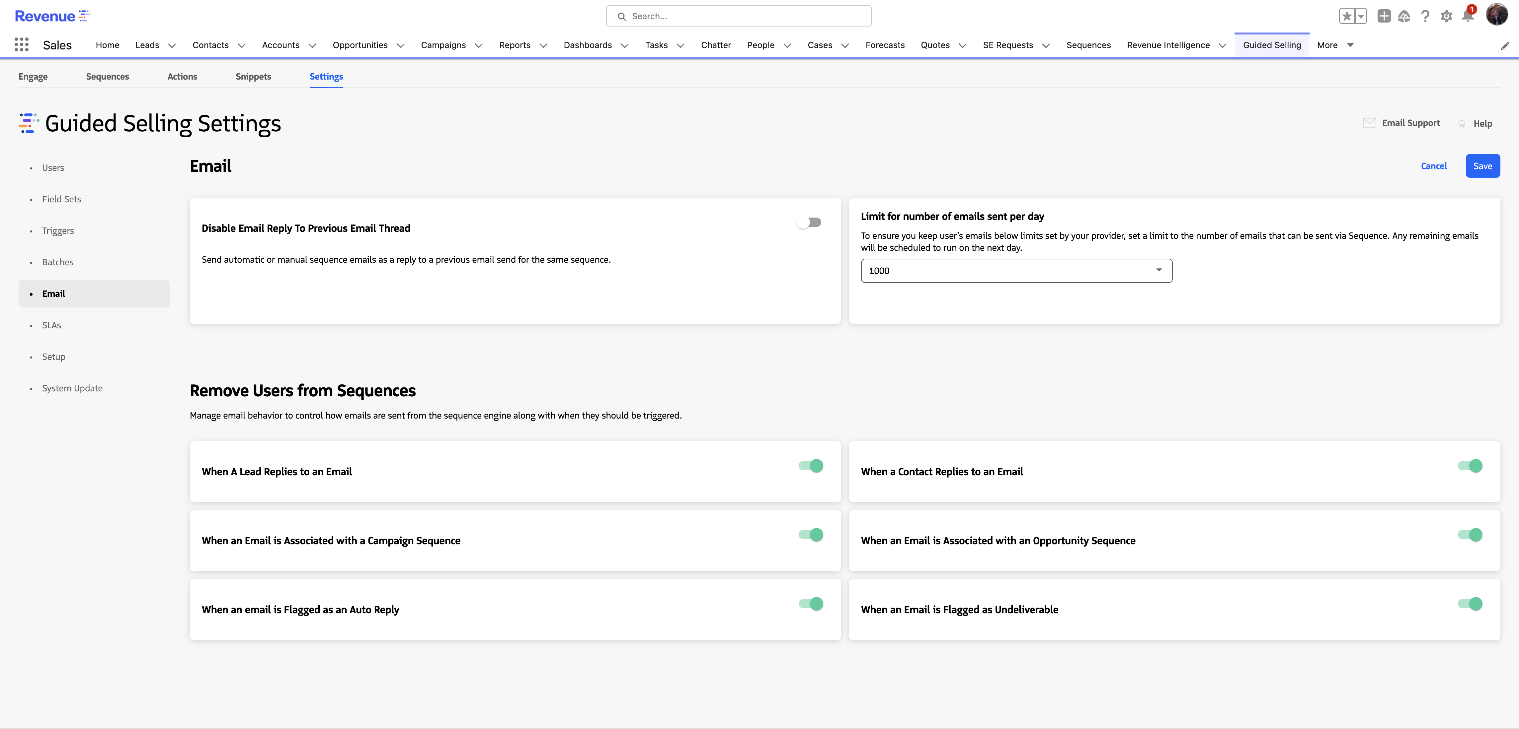Screen dimensions: 1519x729
Task: Open the help question mark icon
Action: coord(1425,17)
